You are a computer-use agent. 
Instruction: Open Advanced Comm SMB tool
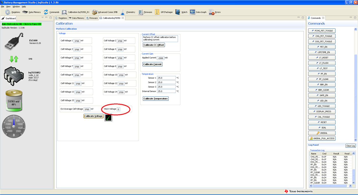click(105, 12)
